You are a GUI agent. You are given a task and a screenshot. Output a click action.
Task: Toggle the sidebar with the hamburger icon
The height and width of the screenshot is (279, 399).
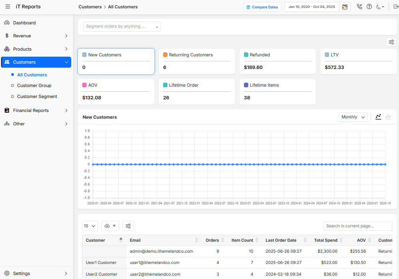pyautogui.click(x=8, y=6)
